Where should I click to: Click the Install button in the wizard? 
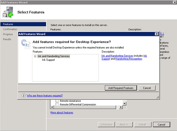pos(143,125)
